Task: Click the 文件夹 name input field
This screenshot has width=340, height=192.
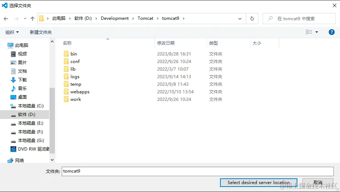Action: click(x=198, y=171)
